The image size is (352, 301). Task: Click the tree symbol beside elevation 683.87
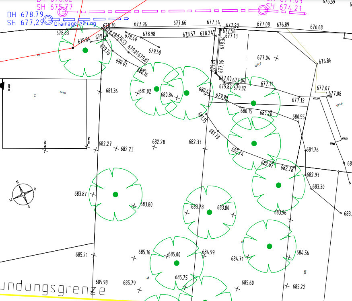point(115,195)
